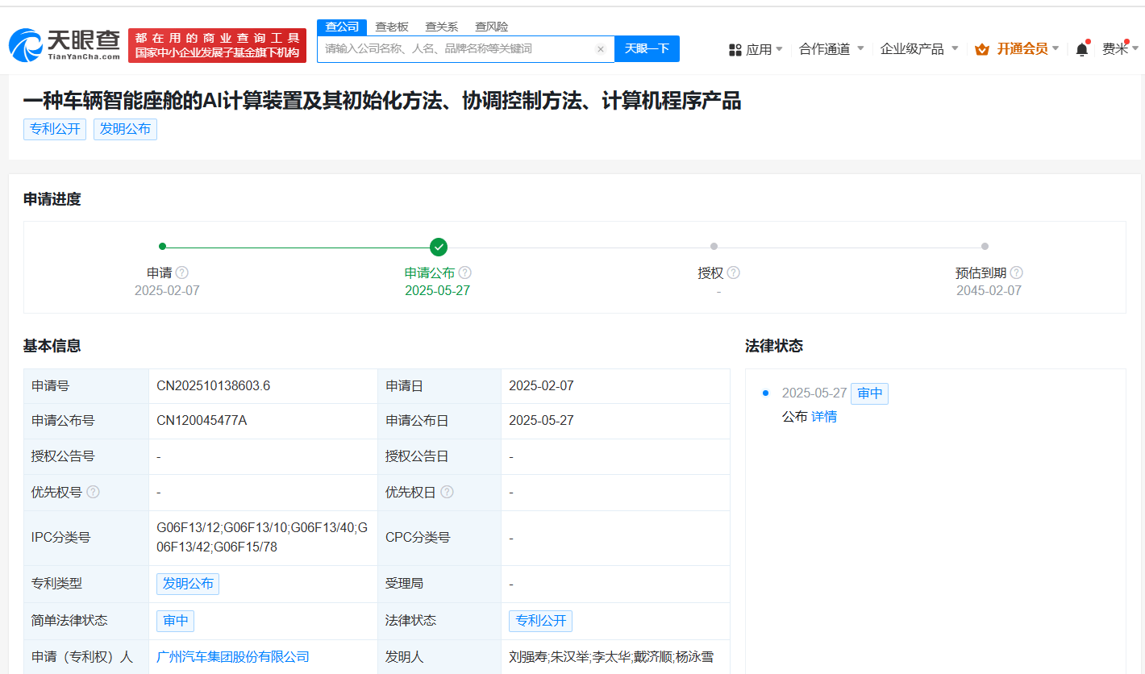Click help icon beside 预估到期
Image resolution: width=1145 pixels, height=674 pixels.
(1016, 273)
